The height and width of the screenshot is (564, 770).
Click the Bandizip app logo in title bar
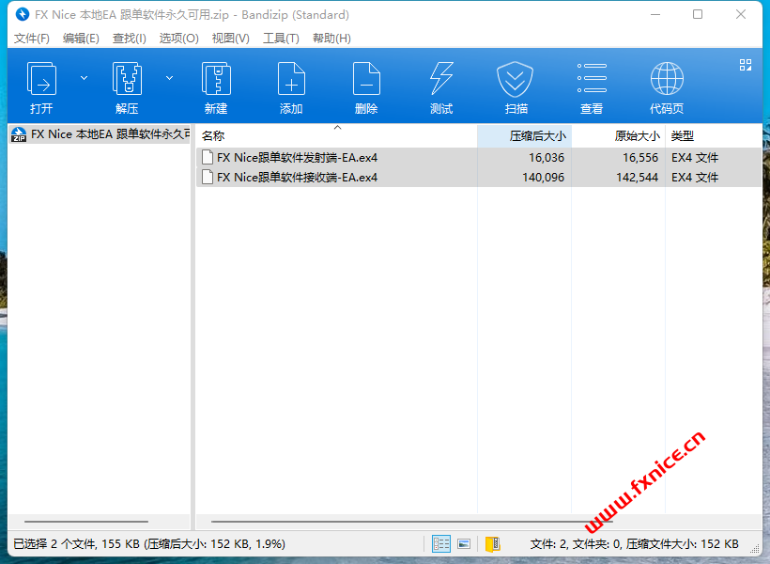point(23,14)
